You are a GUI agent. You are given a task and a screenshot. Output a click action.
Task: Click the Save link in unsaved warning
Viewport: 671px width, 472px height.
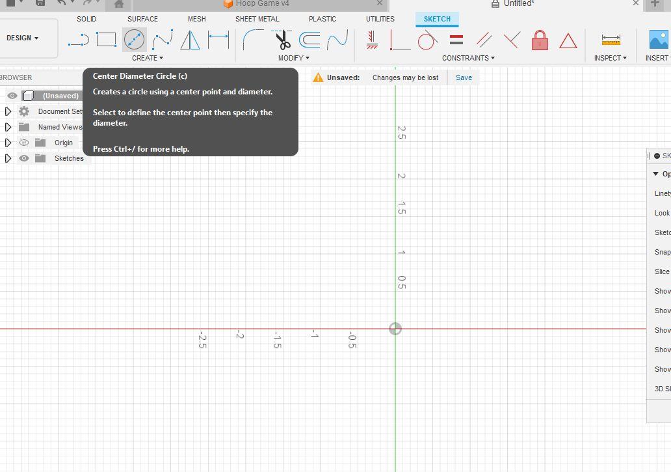coord(464,77)
